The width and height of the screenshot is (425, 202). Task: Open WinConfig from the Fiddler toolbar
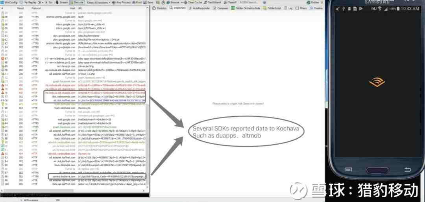8,2
